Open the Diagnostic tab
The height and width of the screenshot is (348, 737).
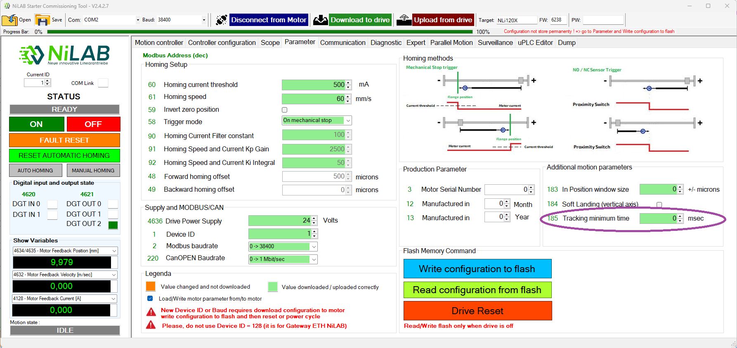[x=385, y=42]
